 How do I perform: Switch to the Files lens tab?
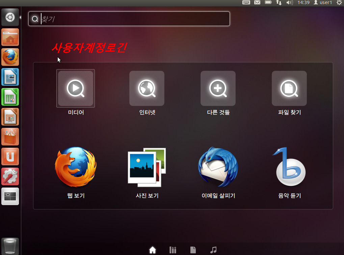point(193,250)
